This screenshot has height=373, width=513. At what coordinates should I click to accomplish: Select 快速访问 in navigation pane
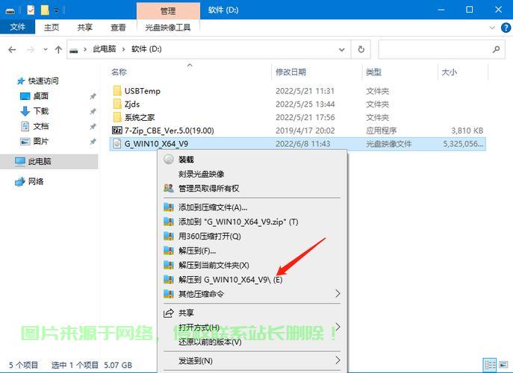(x=43, y=81)
